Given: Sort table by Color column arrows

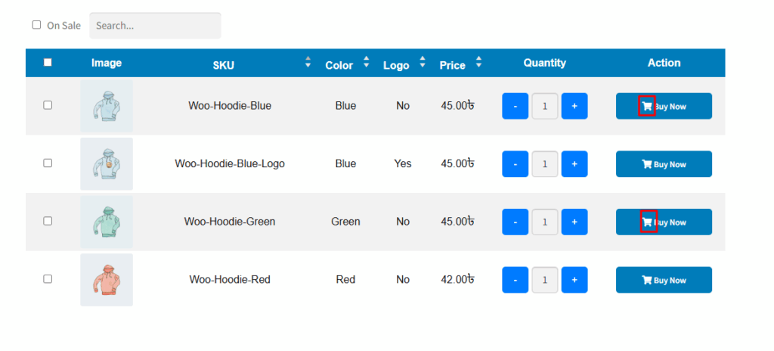Looking at the screenshot, I should point(367,62).
